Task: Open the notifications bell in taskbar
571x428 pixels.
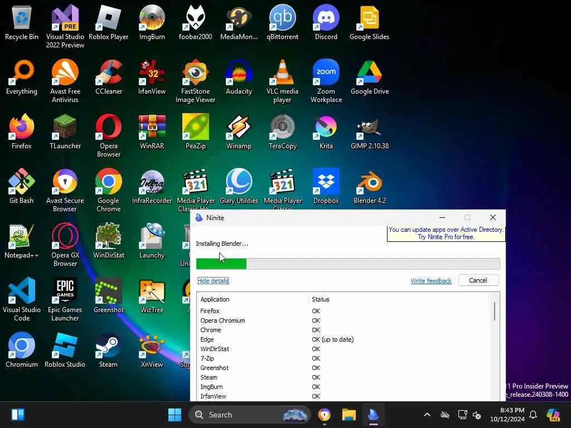Action: click(x=533, y=415)
